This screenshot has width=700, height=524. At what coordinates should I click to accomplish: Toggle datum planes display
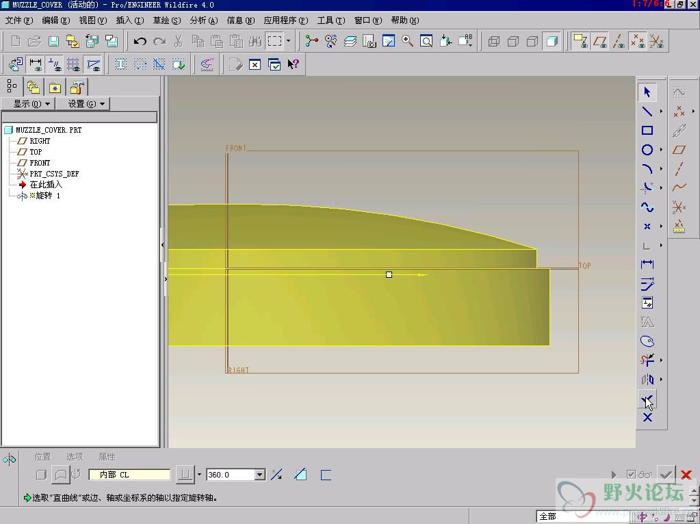pyautogui.click(x=599, y=42)
